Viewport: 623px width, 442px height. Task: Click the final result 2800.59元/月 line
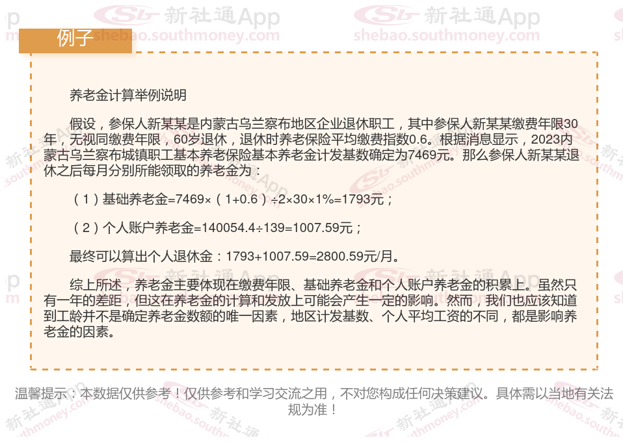[x=234, y=257]
